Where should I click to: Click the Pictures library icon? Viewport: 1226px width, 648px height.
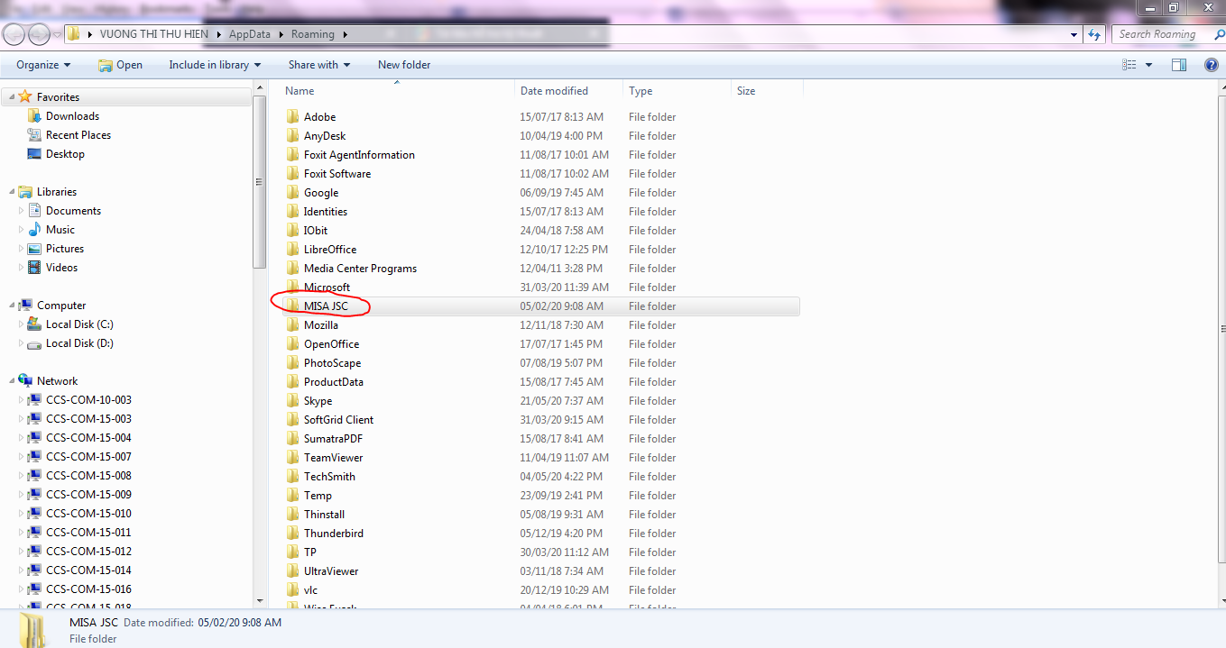tap(34, 249)
